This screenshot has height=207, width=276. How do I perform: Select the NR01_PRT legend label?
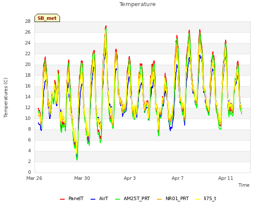pyautogui.click(x=177, y=199)
